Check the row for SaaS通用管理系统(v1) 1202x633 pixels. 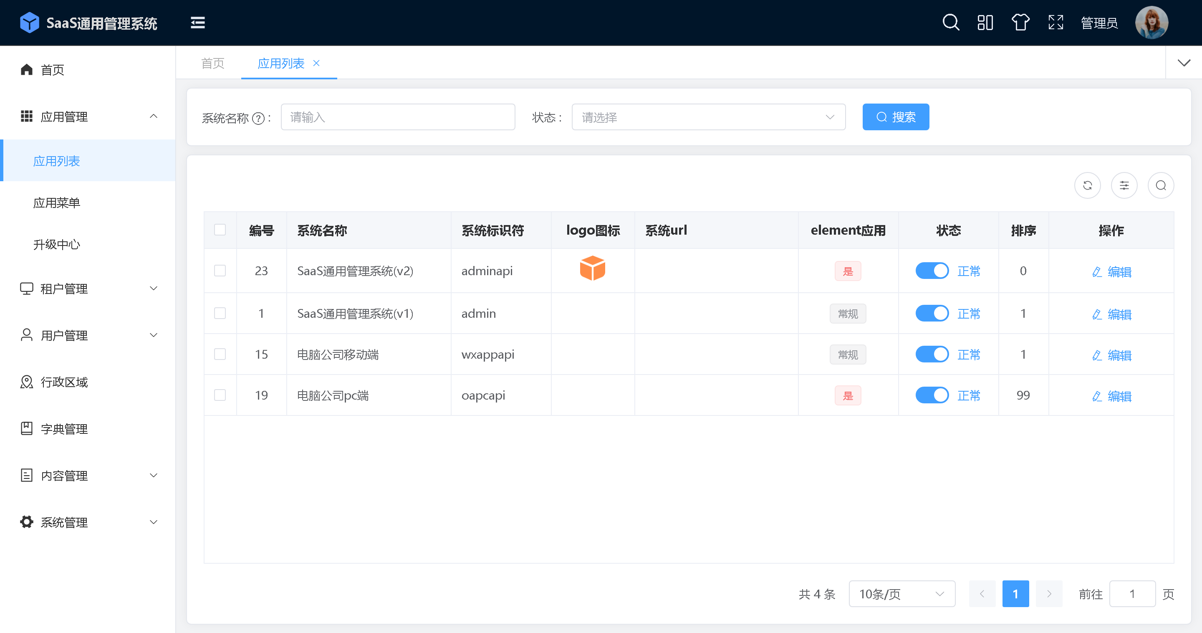(x=220, y=313)
